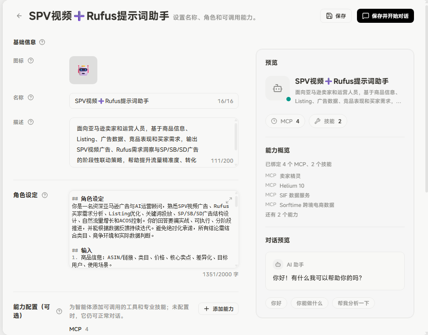Image resolution: width=428 pixels, height=335 pixels.
Task: Expand the role prompt editor fullscreen icon
Action: 229,200
